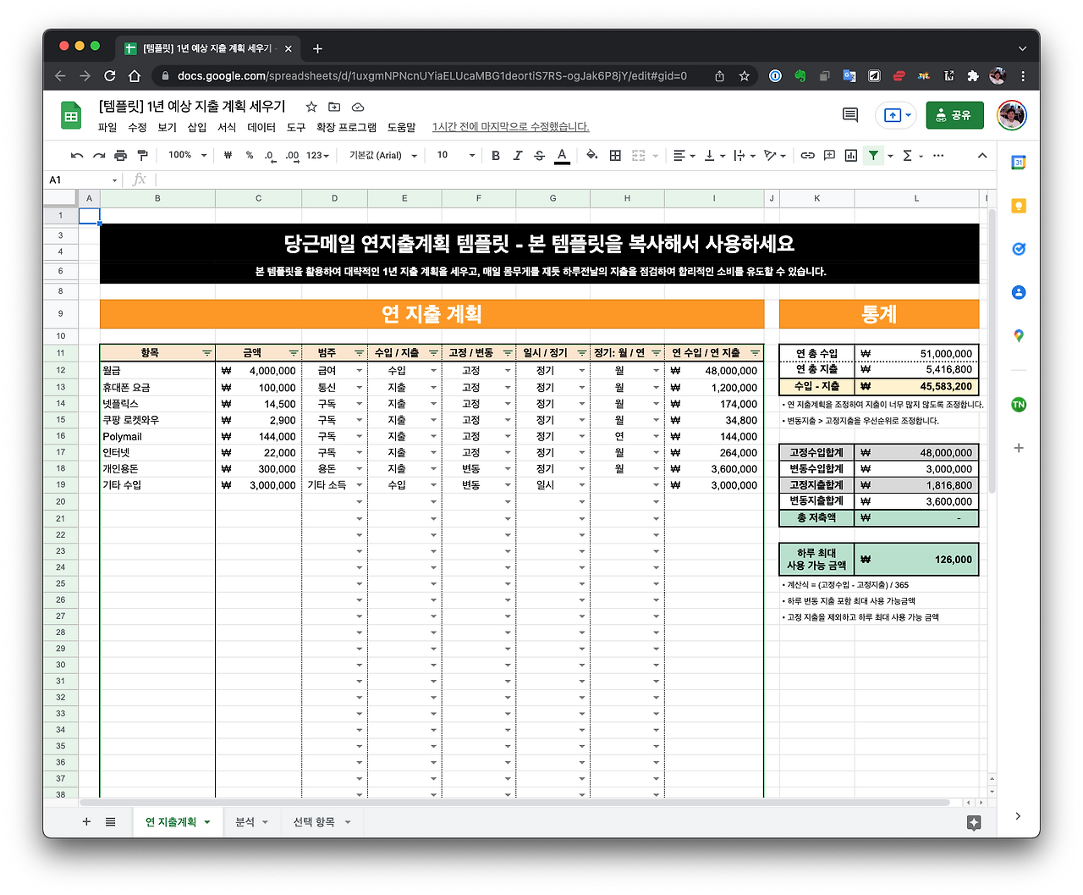The width and height of the screenshot is (1083, 895).
Task: Open the cell borders tool
Action: tap(615, 156)
